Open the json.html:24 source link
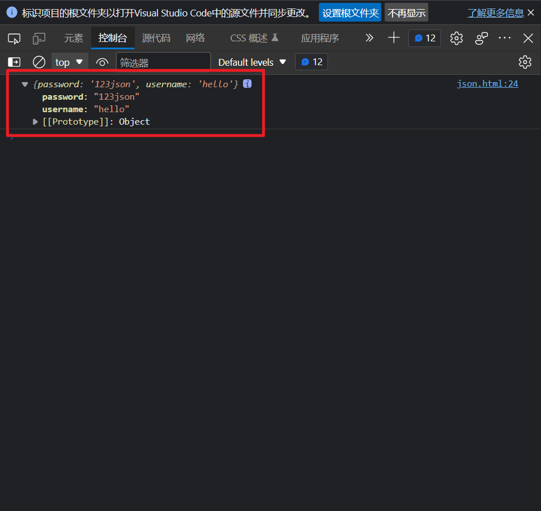The image size is (541, 511). click(x=487, y=84)
